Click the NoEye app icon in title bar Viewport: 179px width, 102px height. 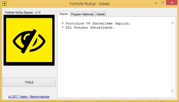pos(4,4)
